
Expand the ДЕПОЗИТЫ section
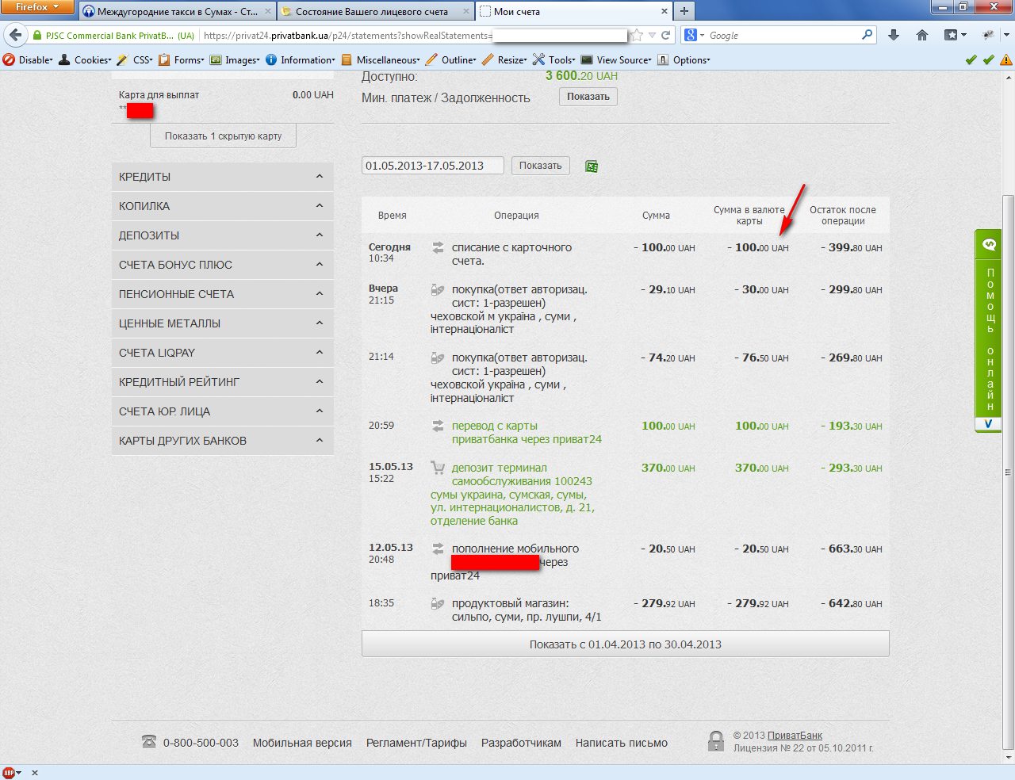pyautogui.click(x=222, y=235)
